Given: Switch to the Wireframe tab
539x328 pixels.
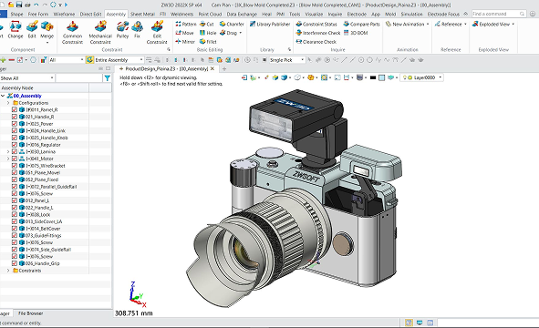Looking at the screenshot, I should tap(64, 14).
